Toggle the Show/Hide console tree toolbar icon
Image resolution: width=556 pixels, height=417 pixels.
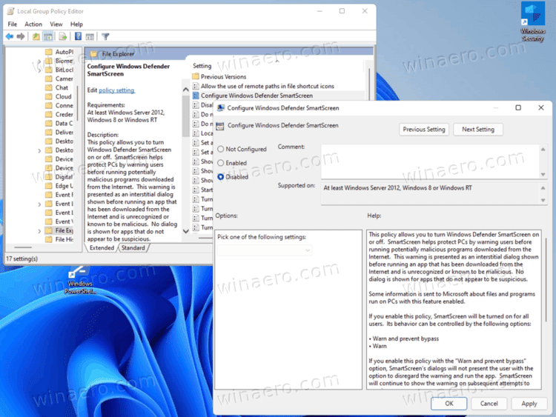tap(48, 36)
